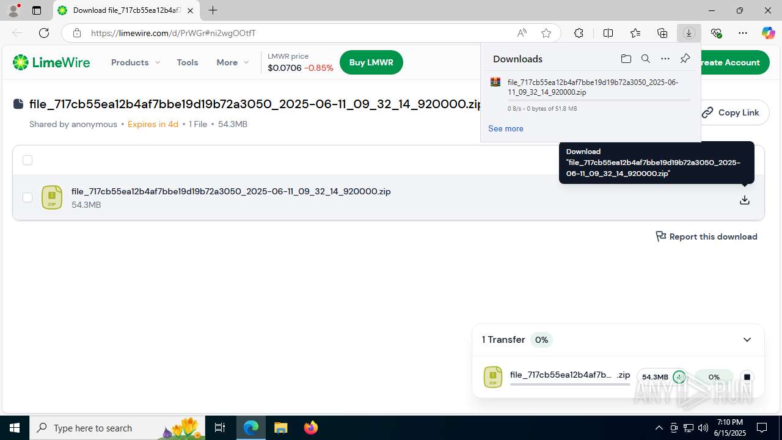Click the browser profile icon
Viewport: 782px width, 440px height.
pos(13,10)
